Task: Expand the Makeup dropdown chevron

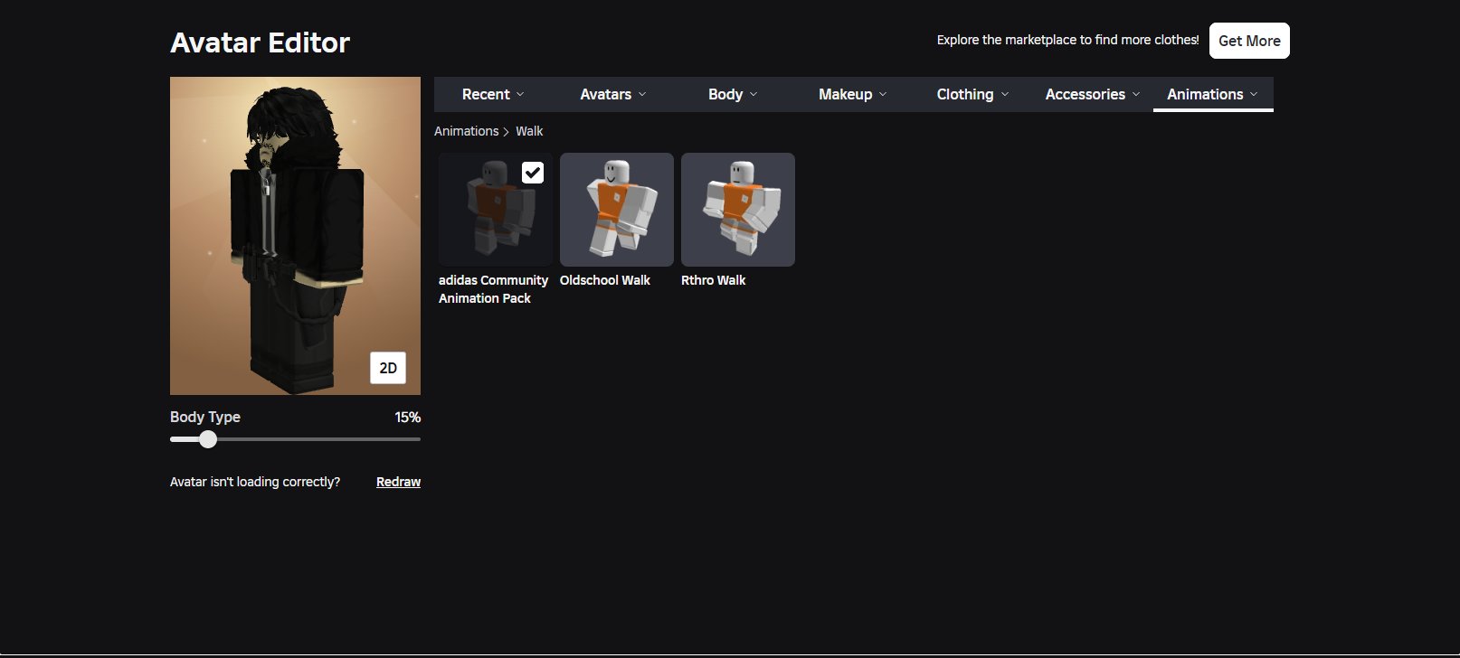Action: point(883,94)
